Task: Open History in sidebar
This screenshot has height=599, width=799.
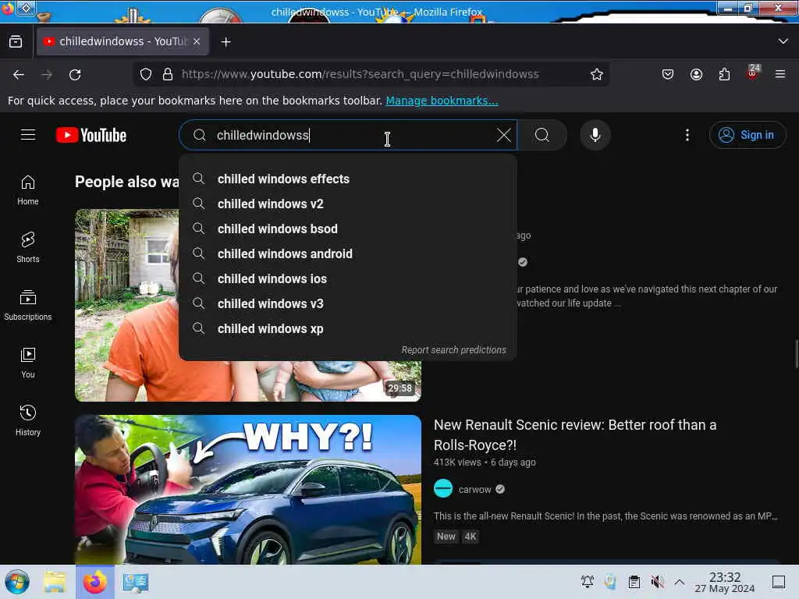Action: 28,420
